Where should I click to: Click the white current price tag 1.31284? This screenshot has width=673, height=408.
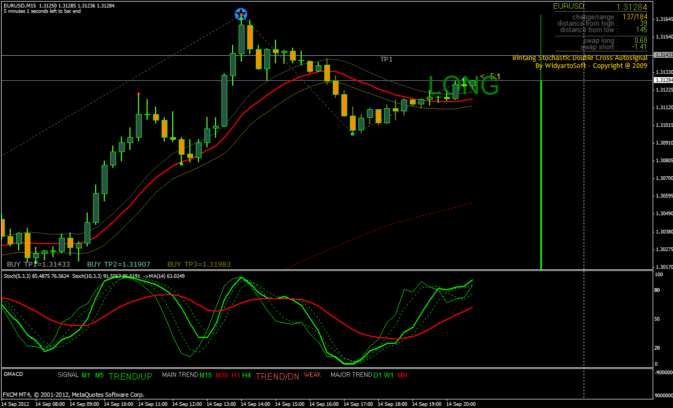[663, 80]
